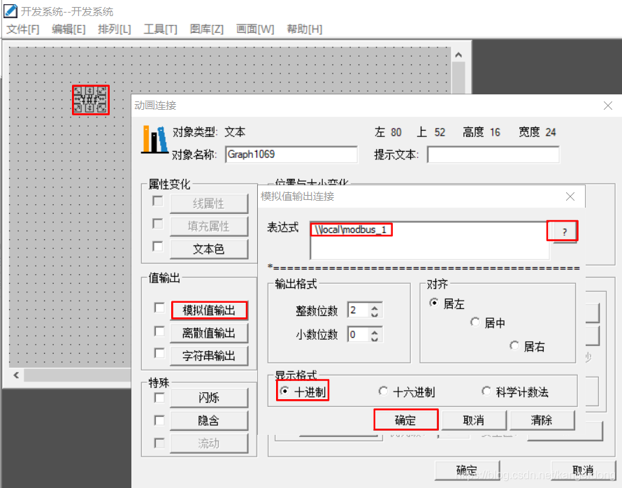Click the books icon in 动画连接 dialog
This screenshot has height=488, width=622.
click(x=154, y=139)
